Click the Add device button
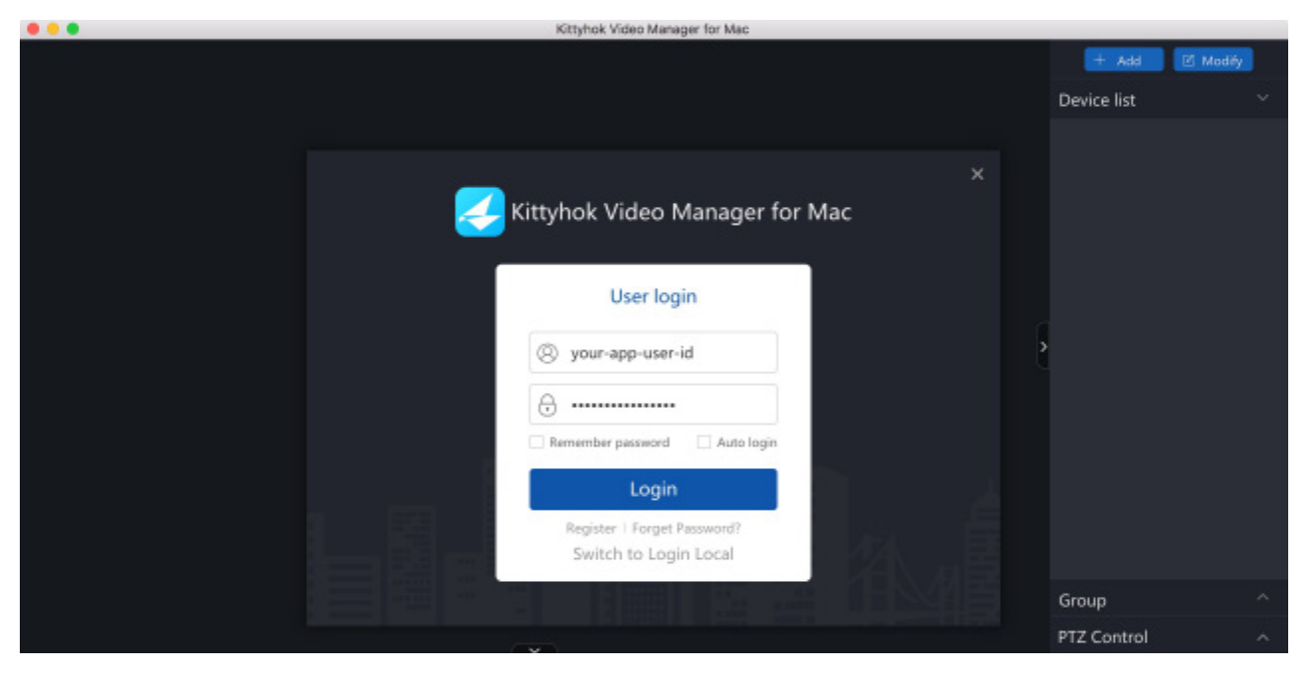Screen dimensions: 1308x673 pos(1124,60)
